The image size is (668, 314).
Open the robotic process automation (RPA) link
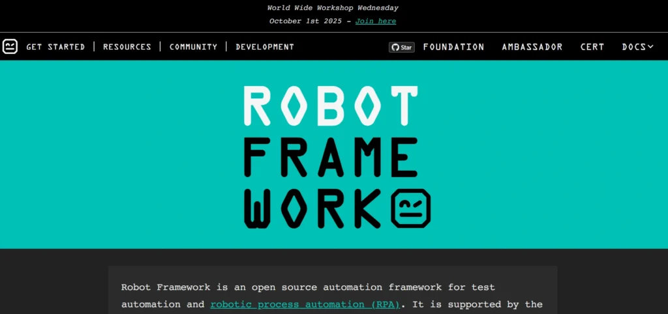coord(305,304)
